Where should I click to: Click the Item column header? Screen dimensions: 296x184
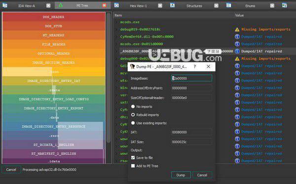point(174,15)
